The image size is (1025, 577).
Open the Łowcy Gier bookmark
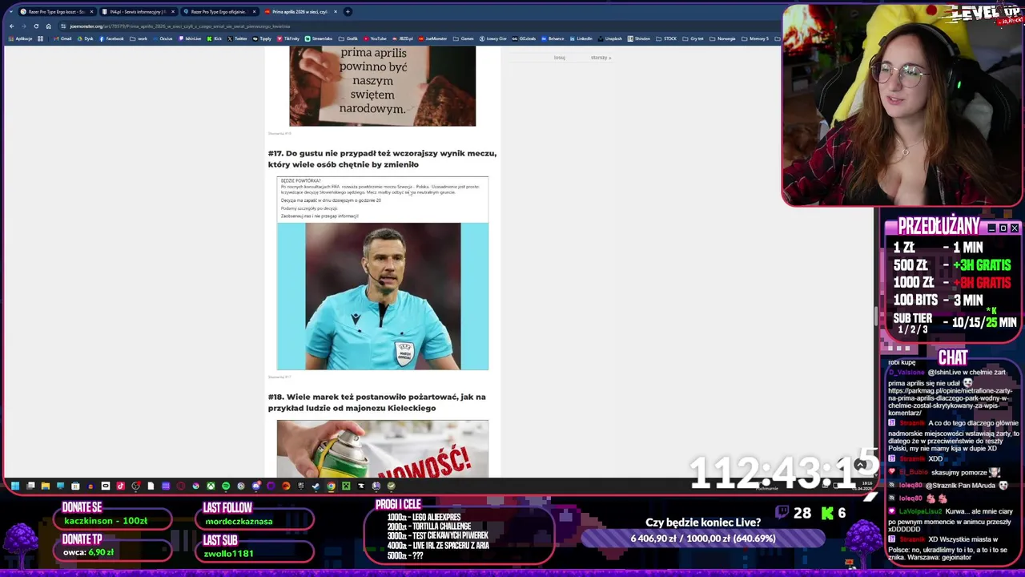(492, 38)
